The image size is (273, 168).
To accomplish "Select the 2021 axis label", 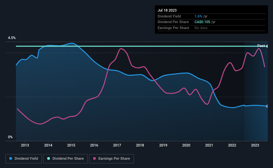I will click(209, 145).
